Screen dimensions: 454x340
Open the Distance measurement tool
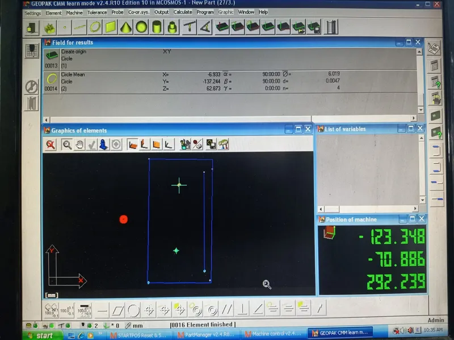point(190,27)
